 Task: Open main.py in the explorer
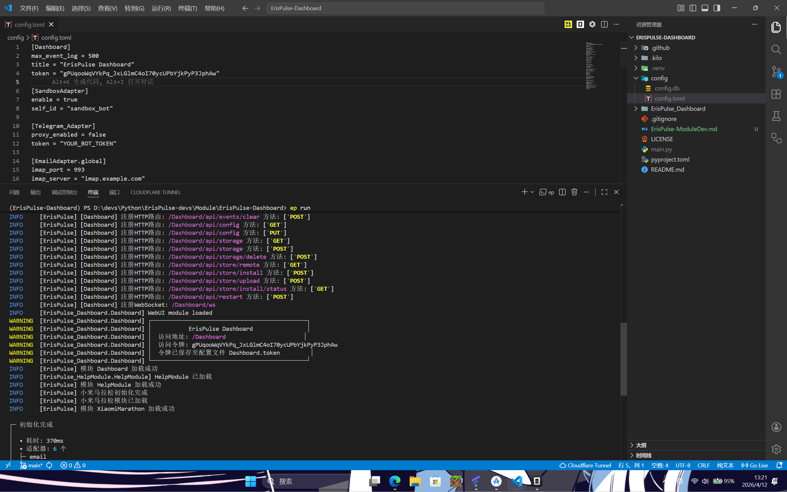[x=661, y=149]
